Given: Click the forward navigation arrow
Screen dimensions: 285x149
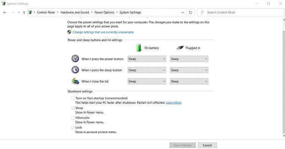Looking at the screenshot, I should [x=13, y=13].
